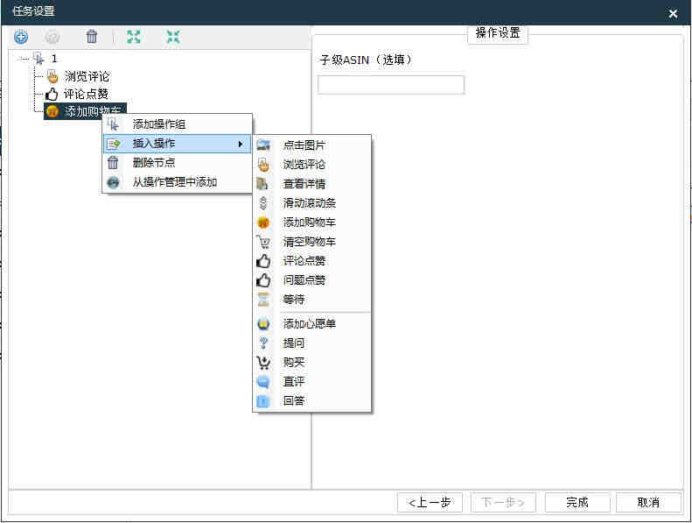Finish setup with the 完成 button

[577, 503]
